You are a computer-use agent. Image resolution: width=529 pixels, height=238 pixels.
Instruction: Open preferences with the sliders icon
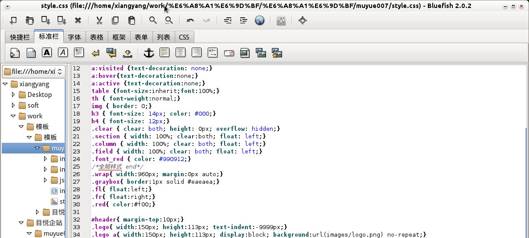[281, 20]
